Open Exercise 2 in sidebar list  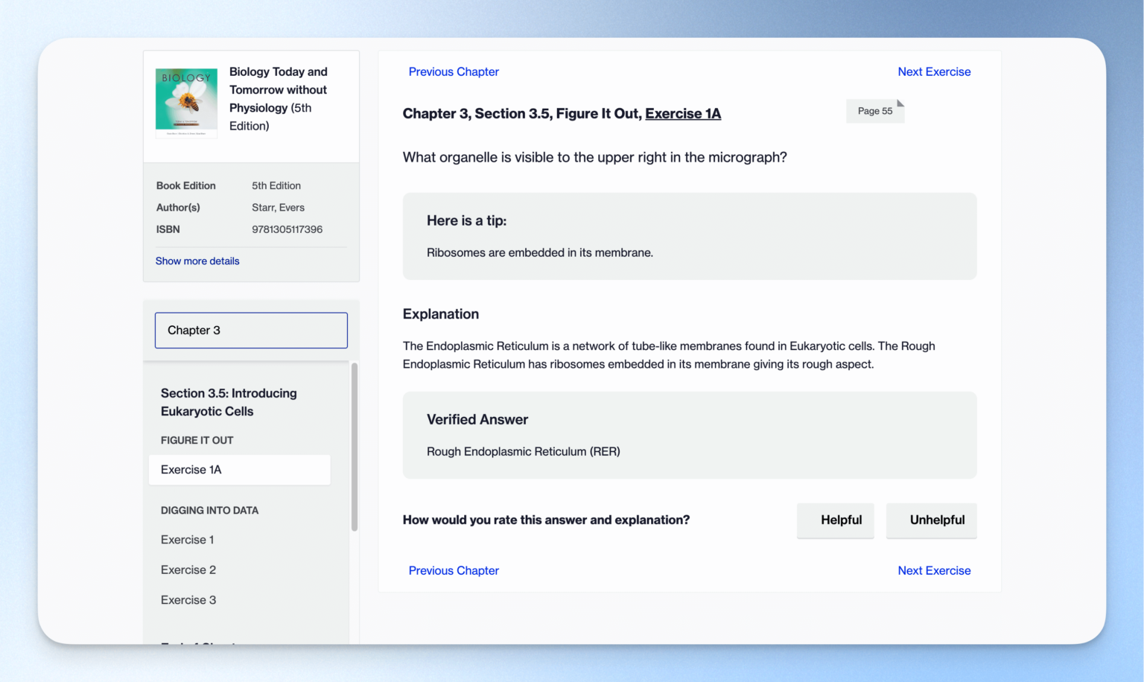pyautogui.click(x=188, y=570)
